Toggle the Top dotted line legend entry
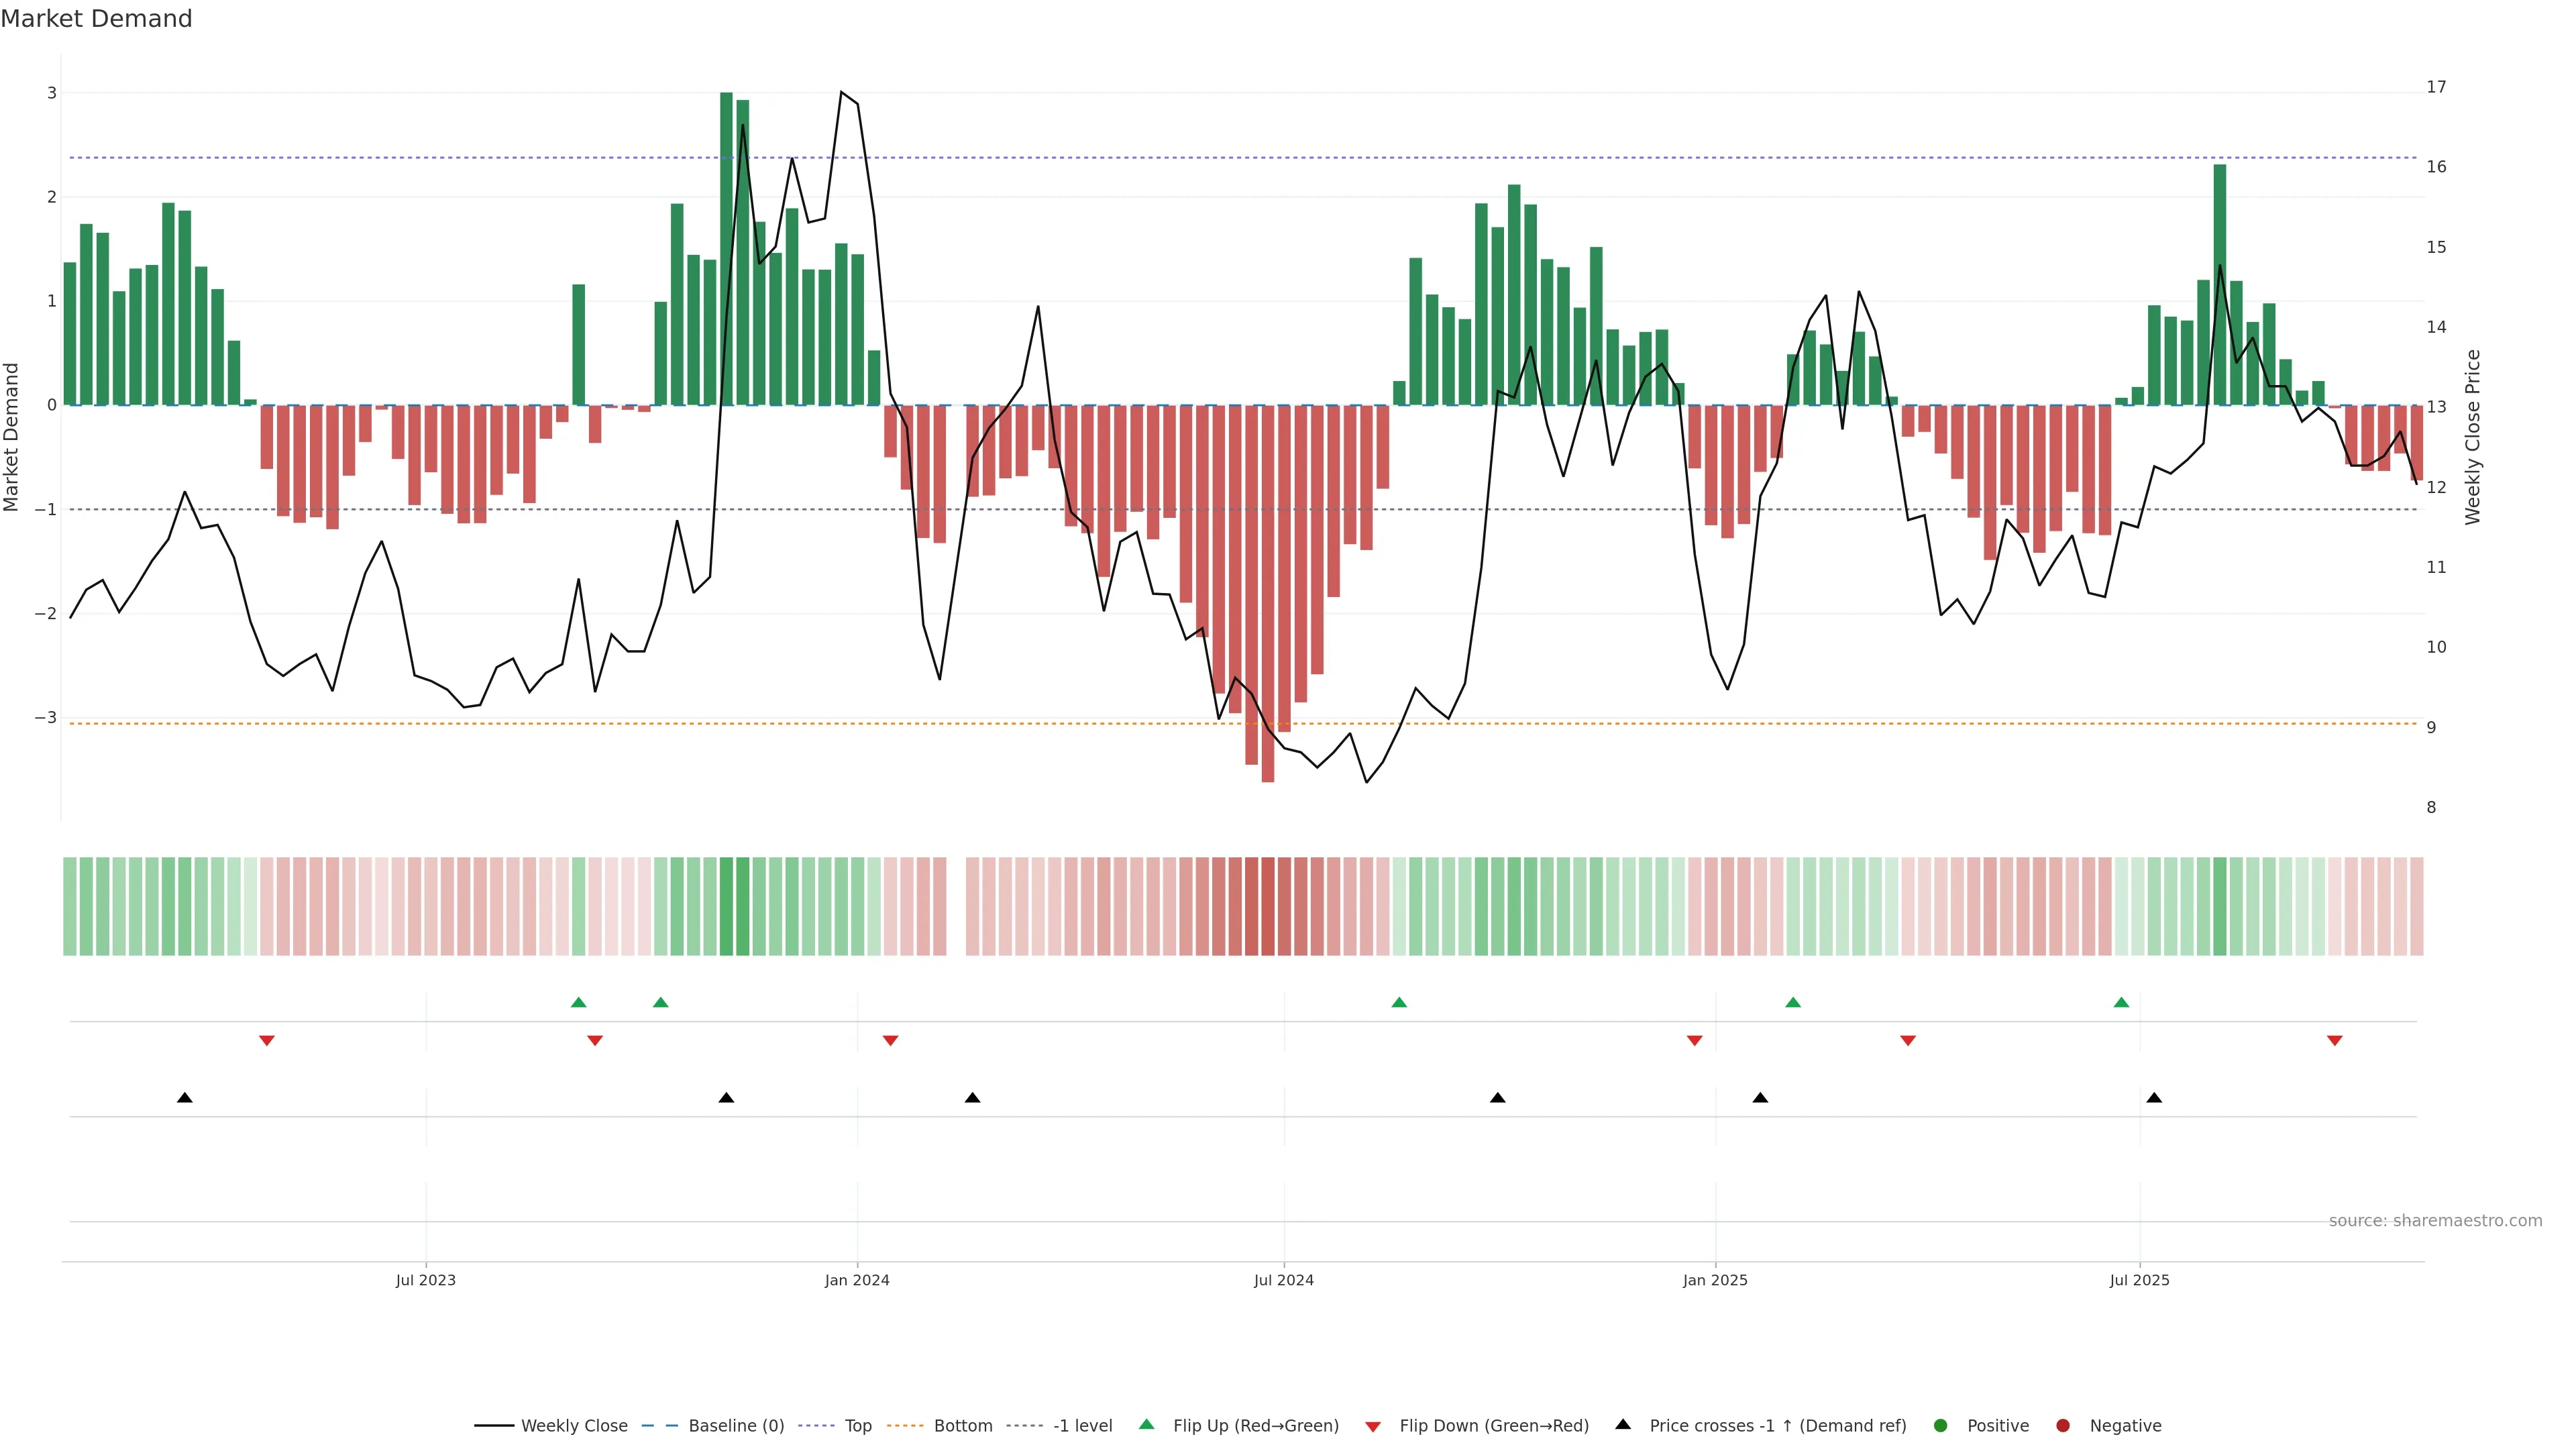The image size is (2576, 1449). tap(857, 1425)
